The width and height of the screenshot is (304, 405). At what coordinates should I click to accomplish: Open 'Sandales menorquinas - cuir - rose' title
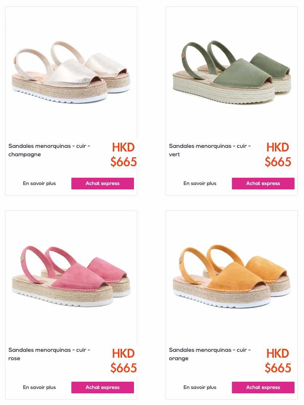50,354
